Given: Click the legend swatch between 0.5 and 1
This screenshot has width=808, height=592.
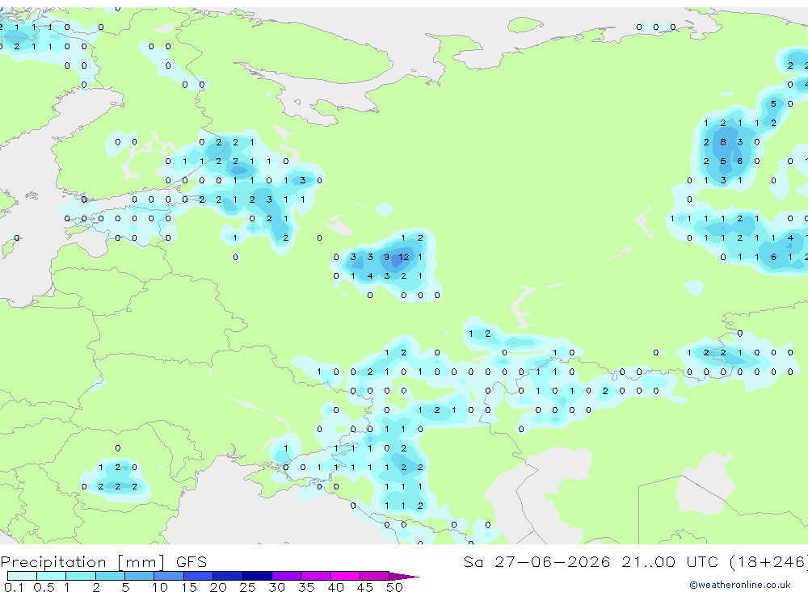Looking at the screenshot, I should click(51, 576).
